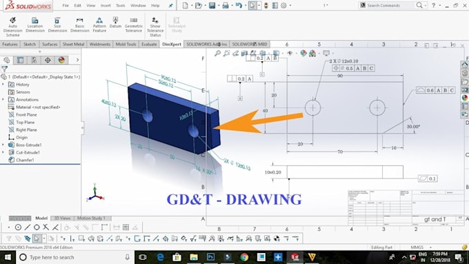Open the search magnifier dropdown
The height and width of the screenshot is (264, 469).
coord(426,6)
